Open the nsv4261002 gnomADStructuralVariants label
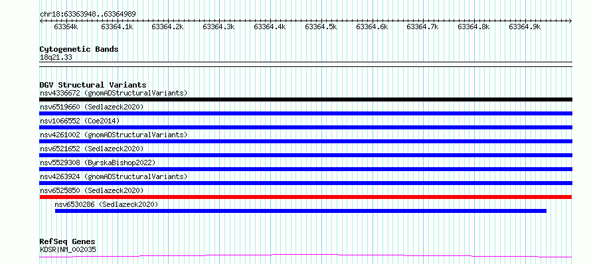 pos(114,135)
